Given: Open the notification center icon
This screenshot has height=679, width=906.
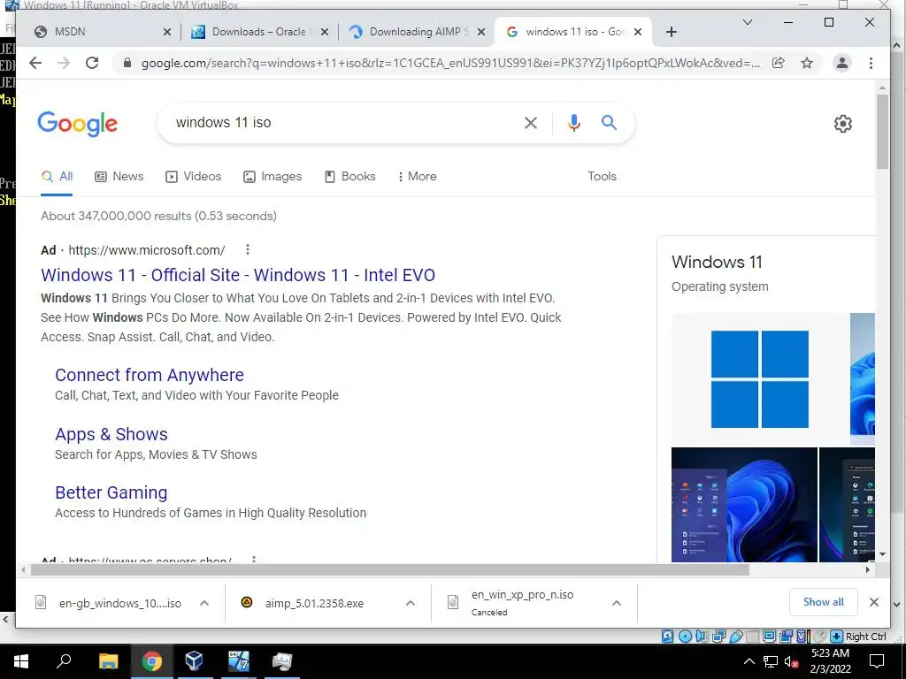Looking at the screenshot, I should pyautogui.click(x=877, y=661).
